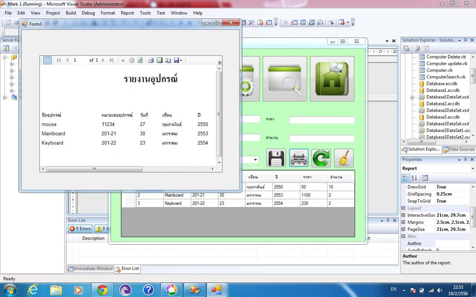Collapse Misc category in Properties
The image size is (476, 297).
click(x=403, y=236)
